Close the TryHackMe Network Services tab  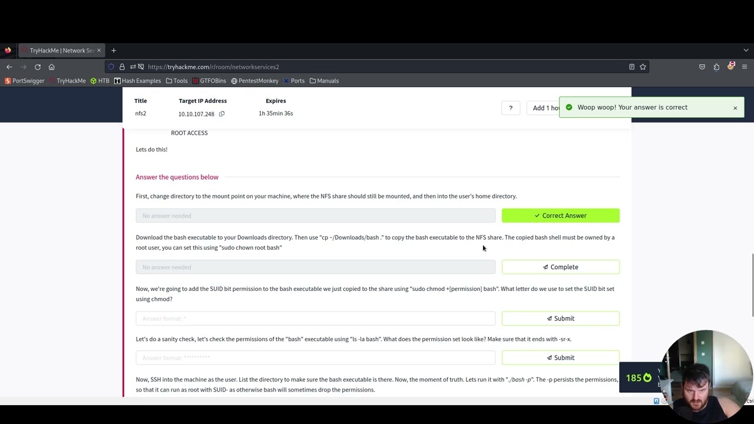coord(98,51)
